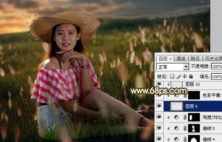
Task: Select the 色彩平衡 layer mask thumbnail
Action: [194, 95]
